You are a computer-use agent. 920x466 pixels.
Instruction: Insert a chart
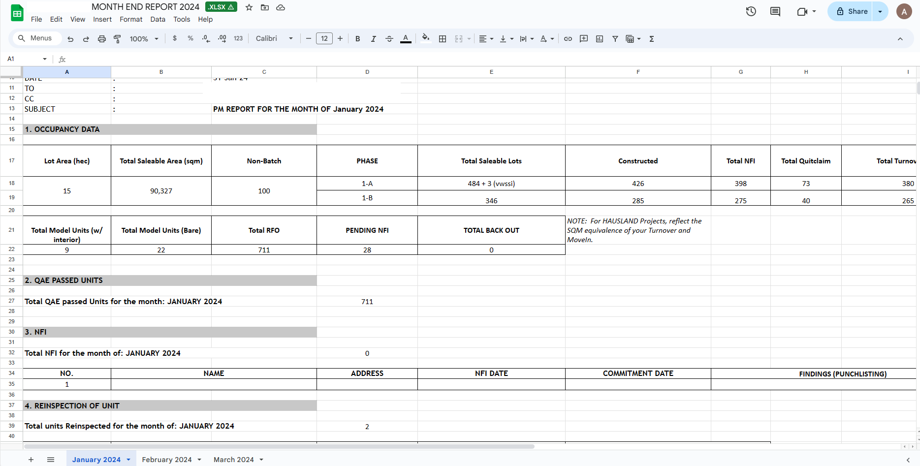pos(600,39)
